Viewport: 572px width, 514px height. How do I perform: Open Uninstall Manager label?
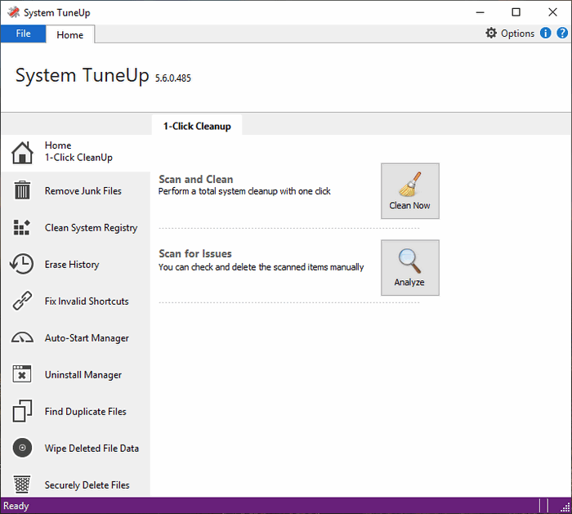[83, 374]
